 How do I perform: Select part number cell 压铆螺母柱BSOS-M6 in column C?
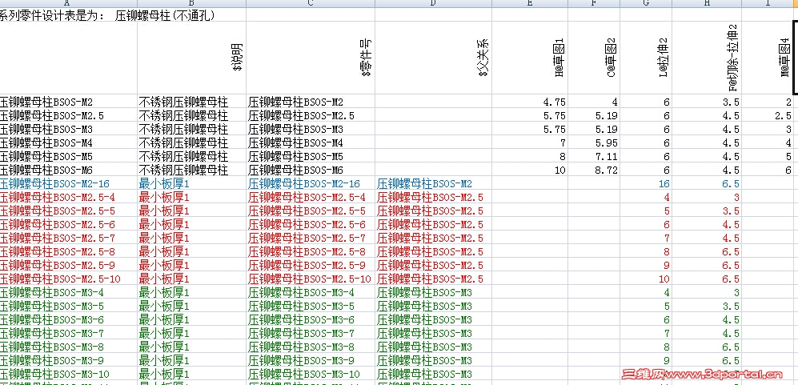(311, 170)
